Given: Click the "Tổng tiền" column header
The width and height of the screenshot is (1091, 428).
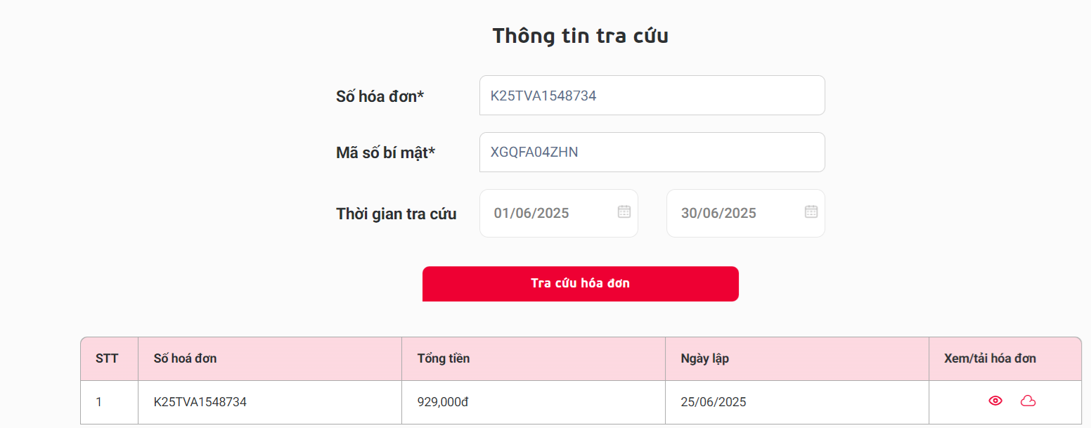Looking at the screenshot, I should pos(444,358).
